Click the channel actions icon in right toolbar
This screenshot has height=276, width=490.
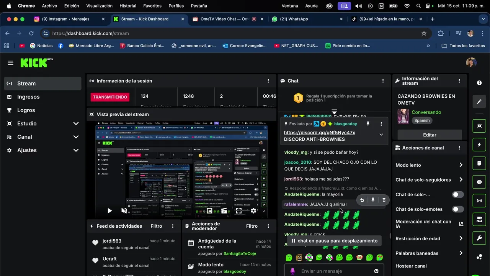tap(479, 219)
